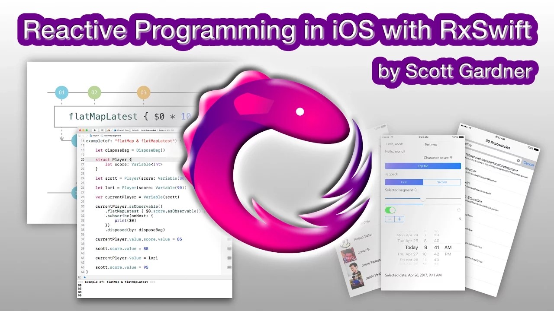Click the green 02 marble circle
The width and height of the screenshot is (554, 311).
(x=94, y=92)
